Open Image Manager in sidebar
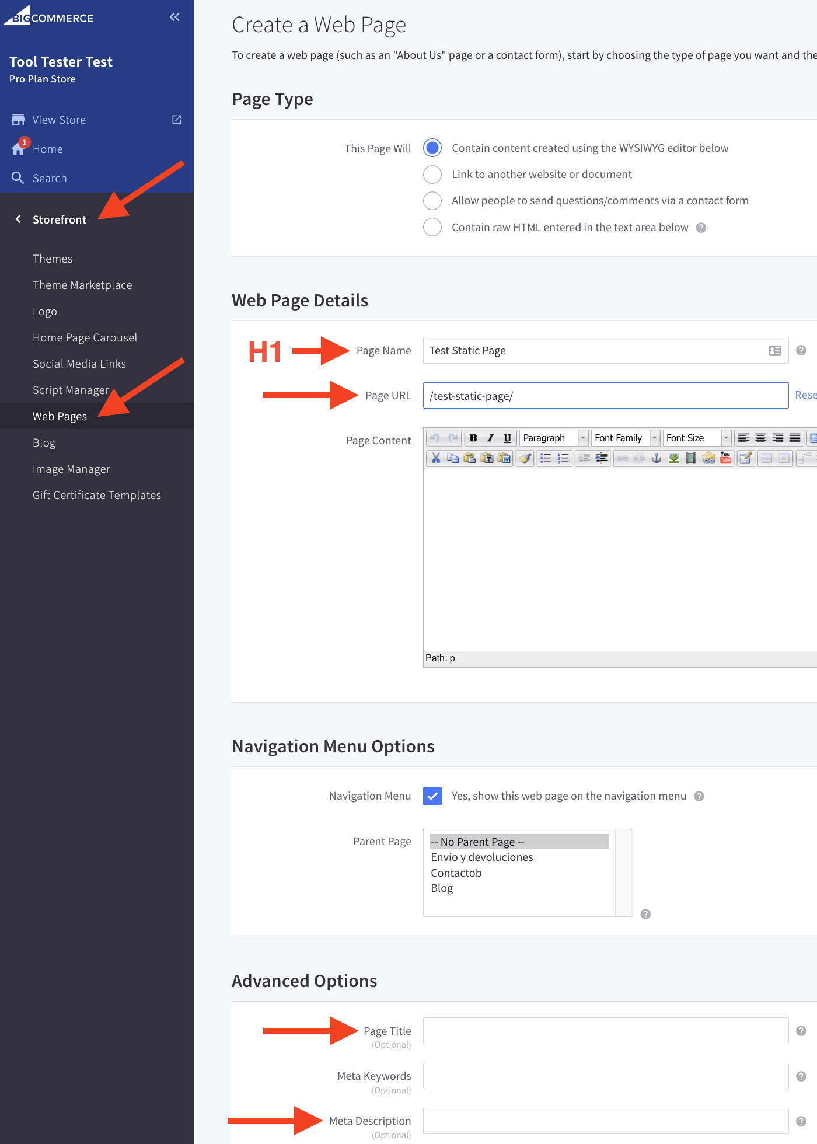817x1144 pixels. (71, 469)
